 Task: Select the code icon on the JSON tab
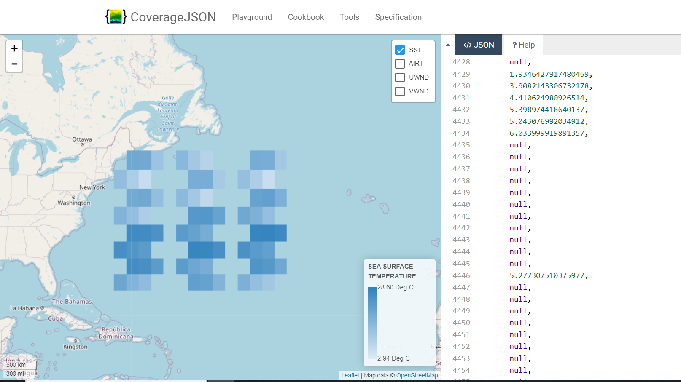click(x=467, y=45)
